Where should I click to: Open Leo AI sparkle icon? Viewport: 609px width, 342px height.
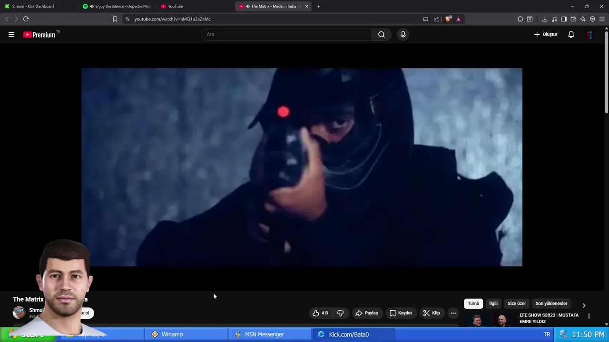[x=583, y=19]
